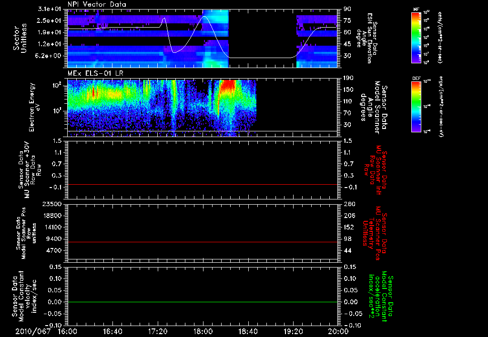Click the 'Model Scanner Angle degrees' axis title
Screen dimensions: 488x337
374,108
